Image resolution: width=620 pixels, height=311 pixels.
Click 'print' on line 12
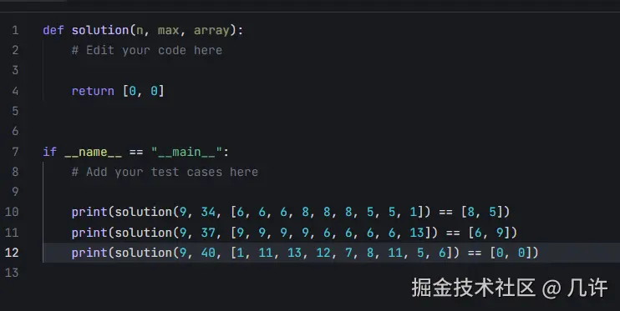pyautogui.click(x=89, y=253)
